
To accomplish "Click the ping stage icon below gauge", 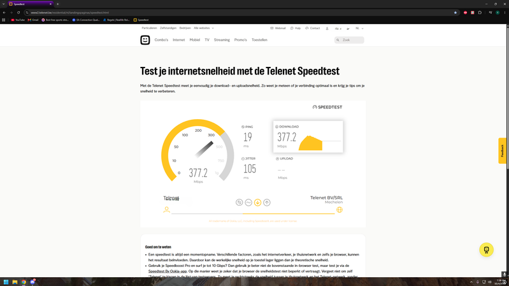I will pos(240,203).
